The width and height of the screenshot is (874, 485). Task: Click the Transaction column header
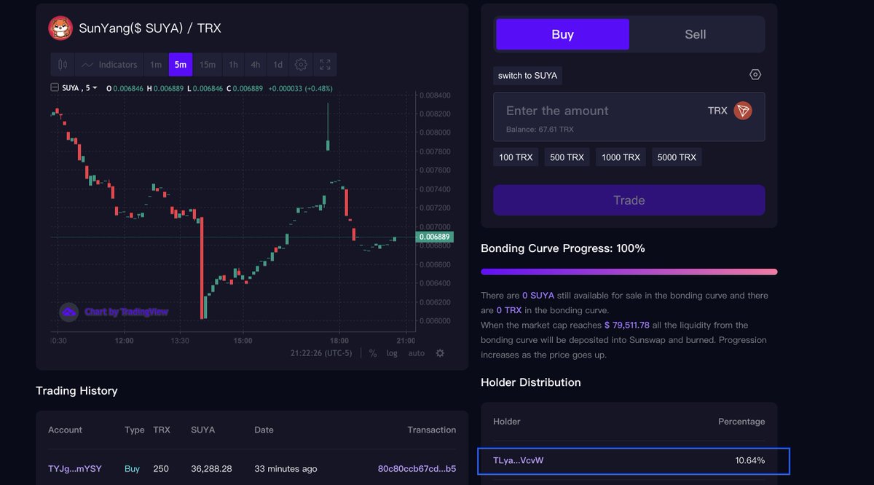432,430
